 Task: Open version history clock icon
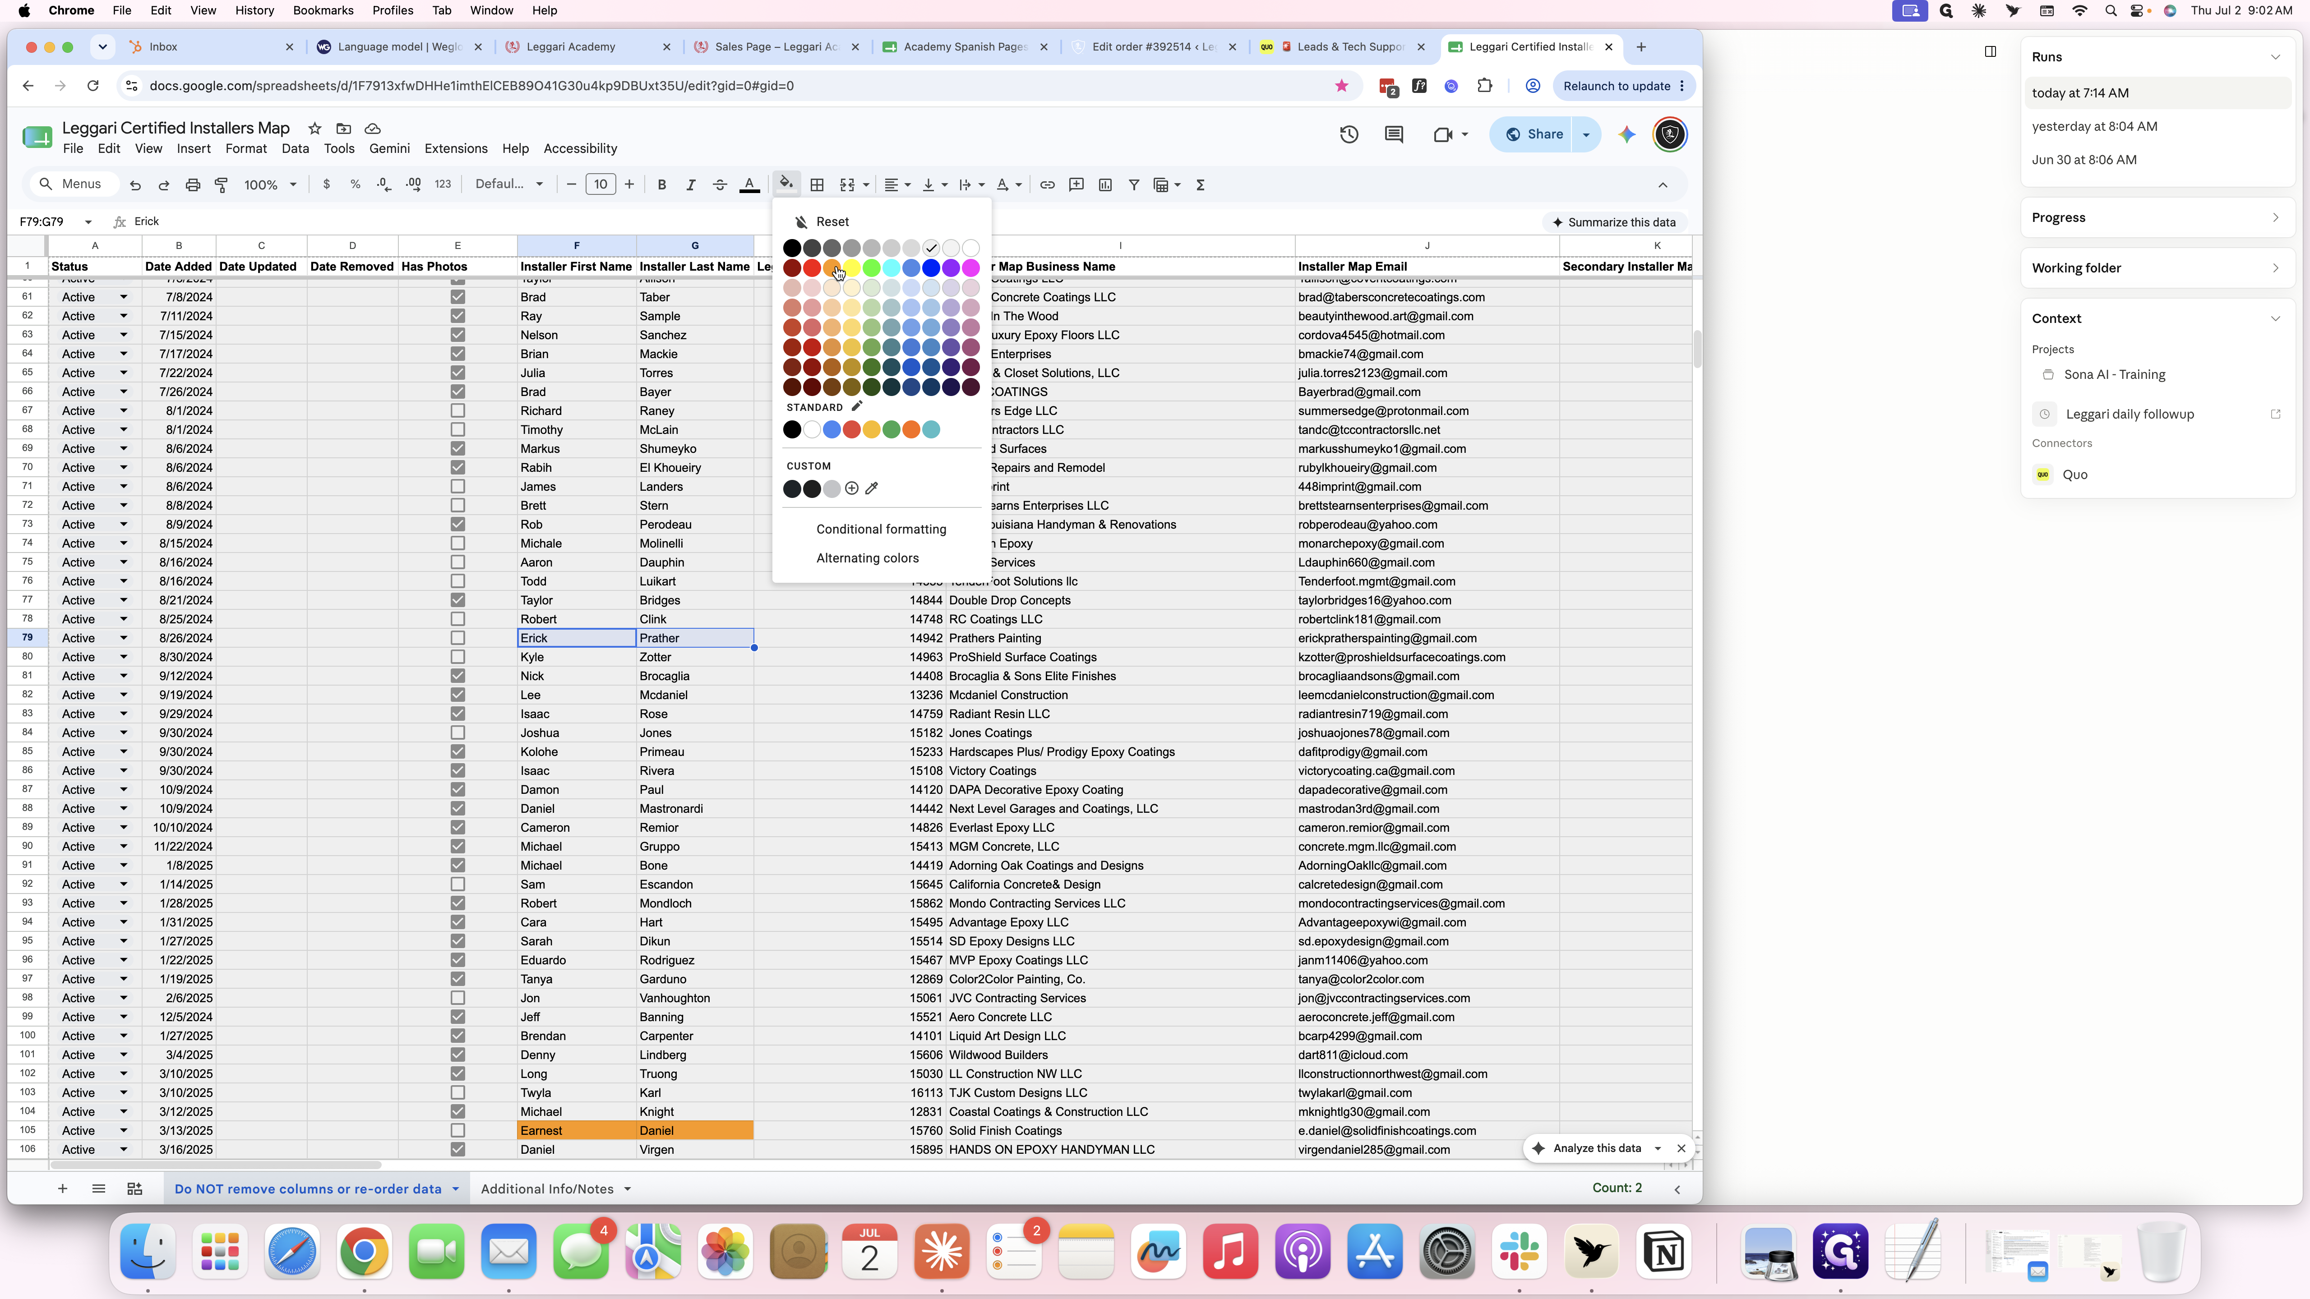pos(1349,134)
